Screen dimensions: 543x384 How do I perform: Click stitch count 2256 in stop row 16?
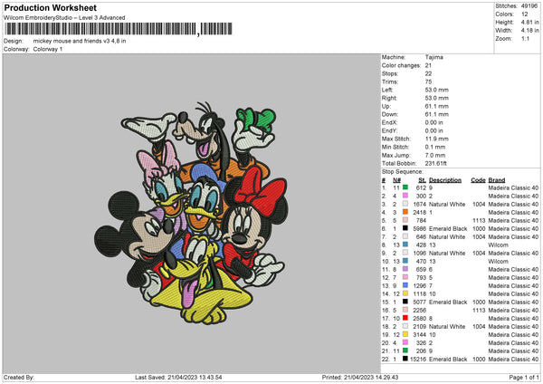coord(419,310)
